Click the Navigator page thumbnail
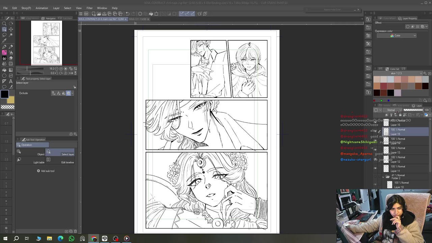 tap(47, 43)
